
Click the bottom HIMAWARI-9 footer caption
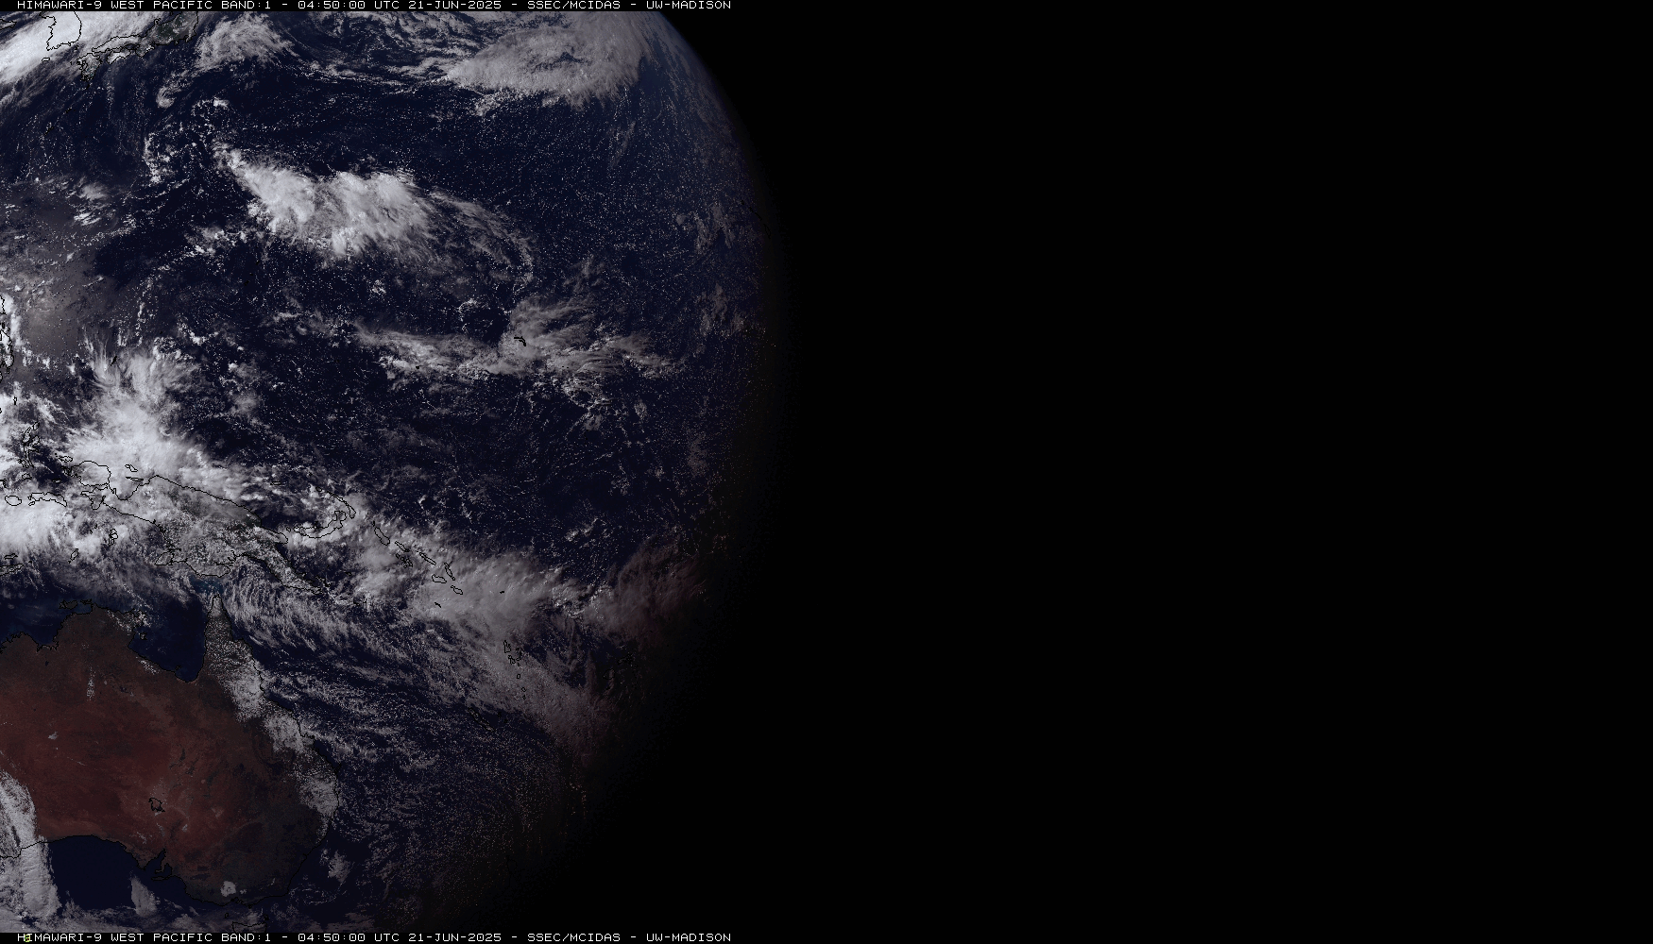[x=374, y=937]
